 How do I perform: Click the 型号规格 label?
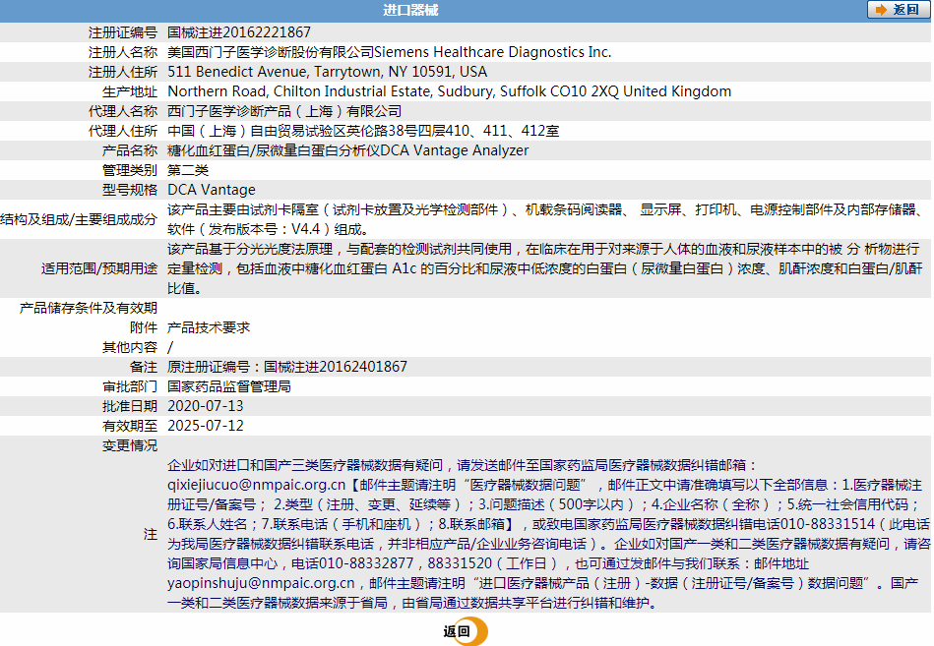point(130,190)
